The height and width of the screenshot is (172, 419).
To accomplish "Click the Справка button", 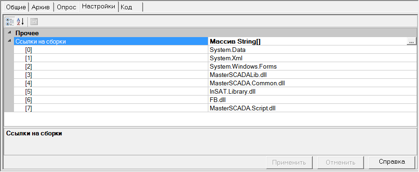I will coord(392,162).
